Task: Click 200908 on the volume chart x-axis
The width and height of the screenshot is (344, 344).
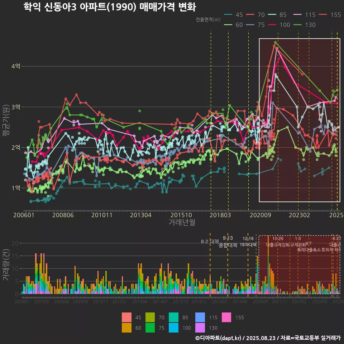Action: coord(80,302)
